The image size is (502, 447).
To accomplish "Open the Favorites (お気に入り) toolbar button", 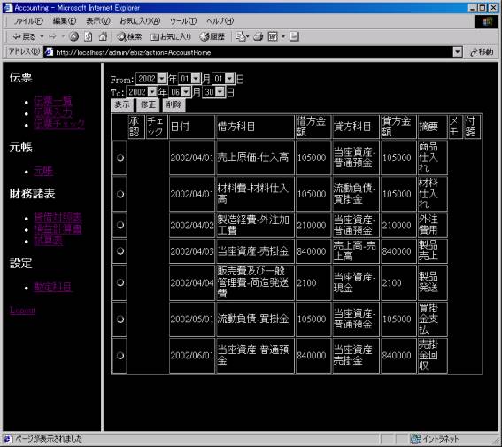I will pos(171,36).
